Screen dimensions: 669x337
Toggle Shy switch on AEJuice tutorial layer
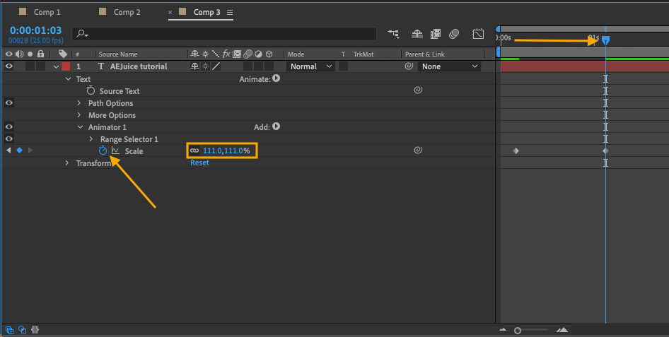pyautogui.click(x=194, y=66)
